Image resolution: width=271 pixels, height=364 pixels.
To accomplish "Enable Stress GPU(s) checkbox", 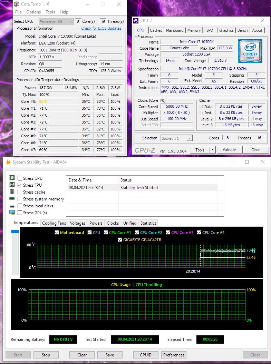I will (20, 213).
